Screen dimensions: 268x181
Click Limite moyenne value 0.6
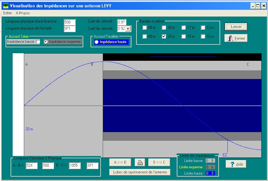point(210,167)
